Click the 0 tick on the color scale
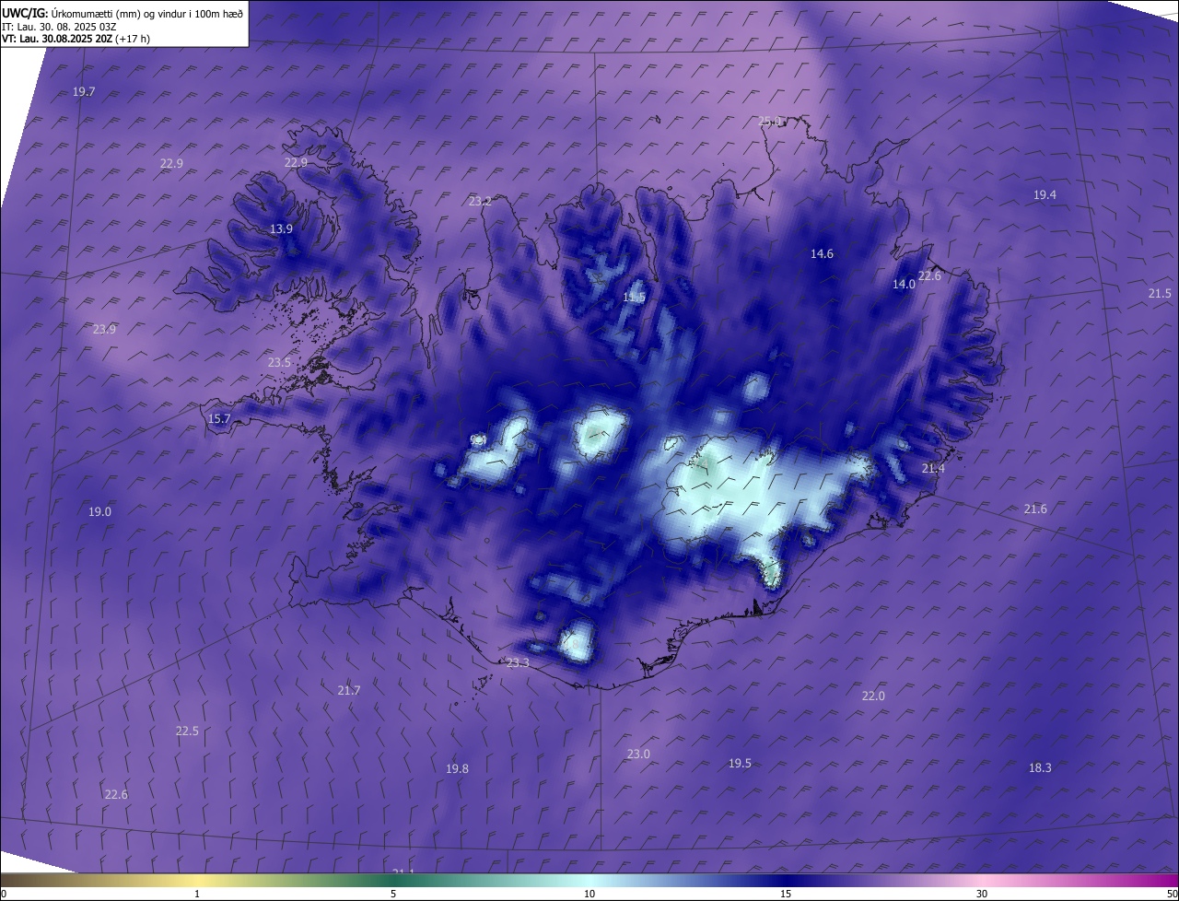The image size is (1179, 901). pyautogui.click(x=4, y=895)
